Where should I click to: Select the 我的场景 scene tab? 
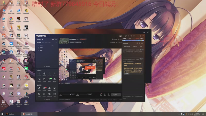tap(39, 43)
